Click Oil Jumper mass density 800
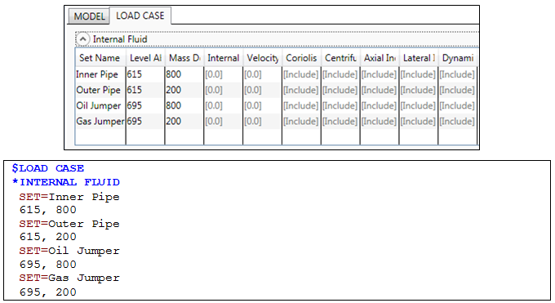 click(x=184, y=105)
